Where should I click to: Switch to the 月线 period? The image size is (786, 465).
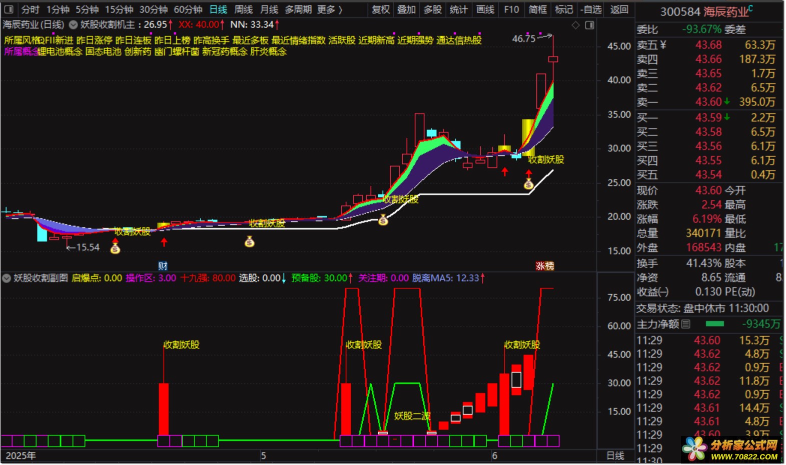[x=269, y=9]
